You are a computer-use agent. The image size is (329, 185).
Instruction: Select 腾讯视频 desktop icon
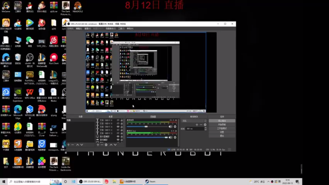(x=30, y=24)
